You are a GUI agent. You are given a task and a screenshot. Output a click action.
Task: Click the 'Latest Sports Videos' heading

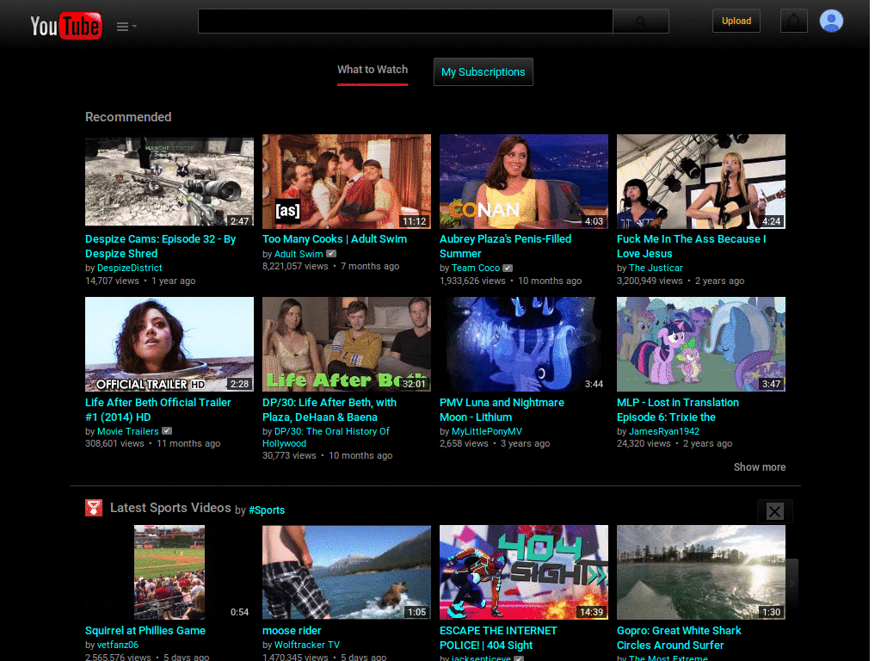coord(170,508)
